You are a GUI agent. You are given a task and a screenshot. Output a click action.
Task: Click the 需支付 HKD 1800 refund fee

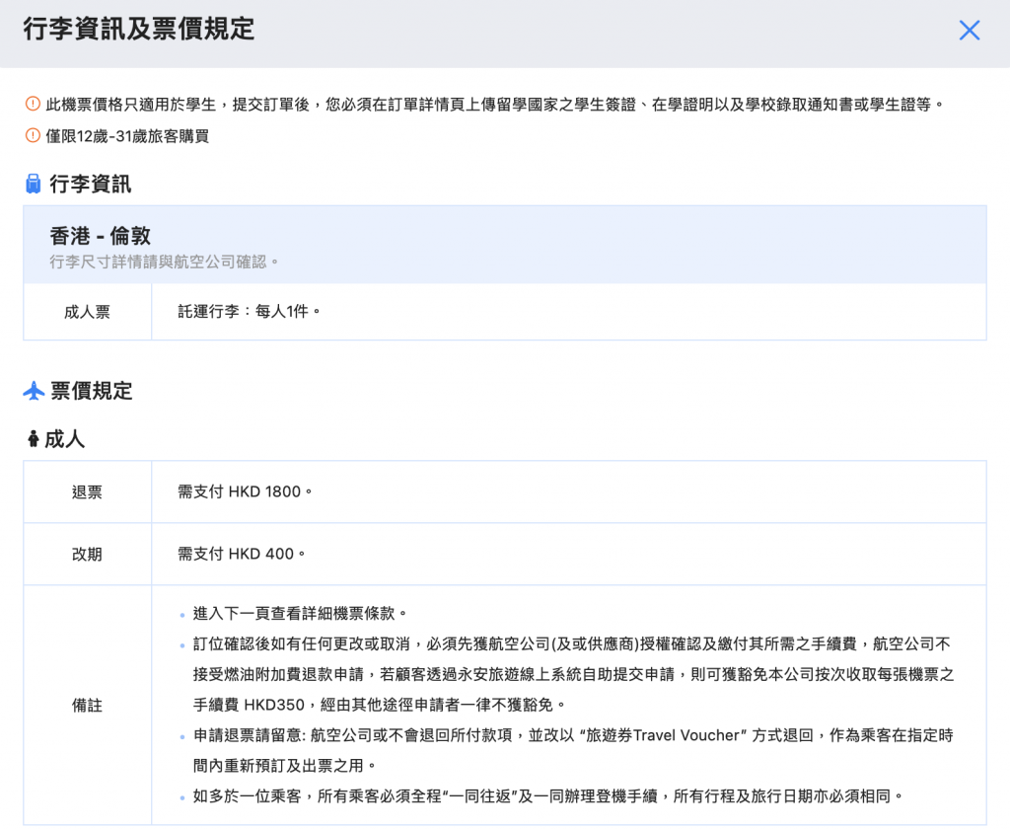point(245,491)
